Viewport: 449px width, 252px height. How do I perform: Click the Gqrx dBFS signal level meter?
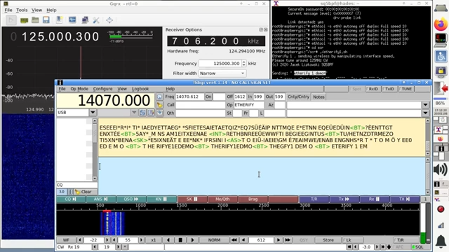[131, 36]
